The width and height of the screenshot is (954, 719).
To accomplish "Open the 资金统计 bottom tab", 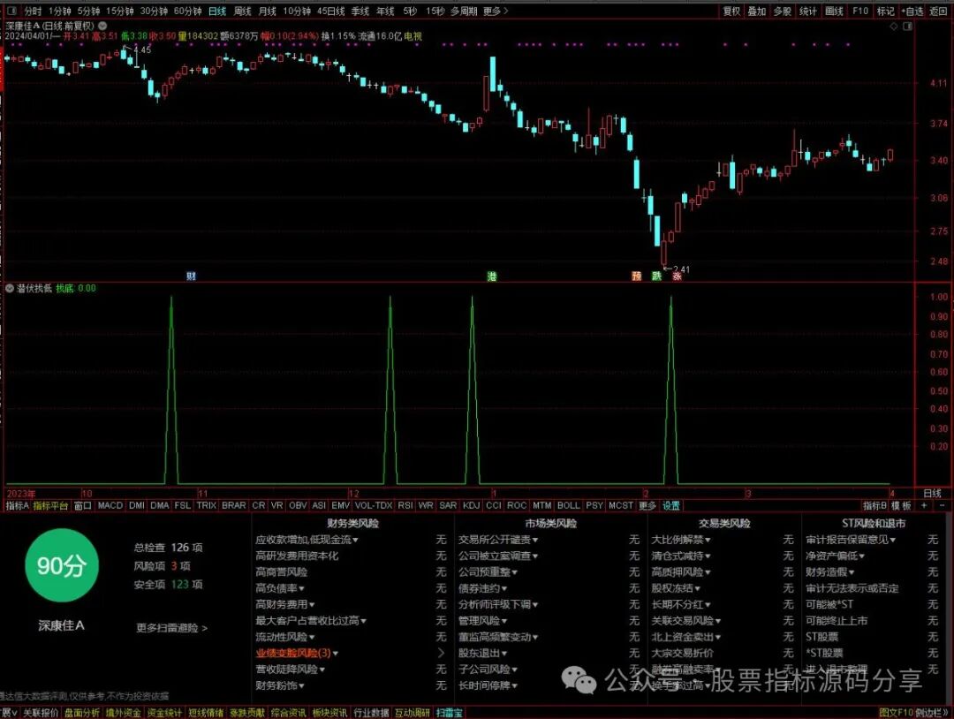I will pos(164,712).
